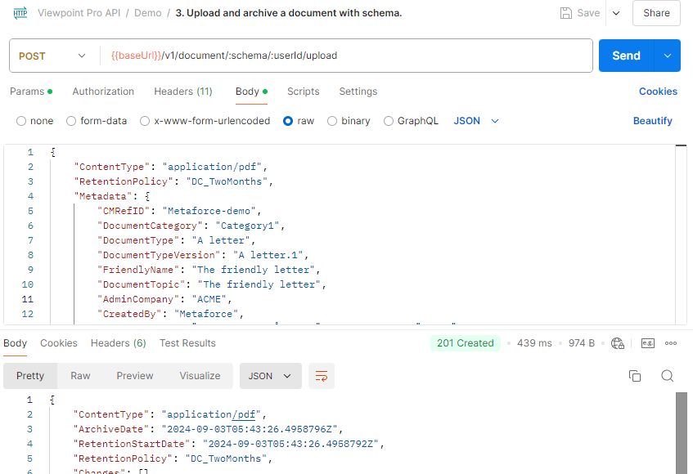Viewport: 693px width, 474px height.
Task: Click the Share button
Action: pyautogui.click(x=656, y=13)
